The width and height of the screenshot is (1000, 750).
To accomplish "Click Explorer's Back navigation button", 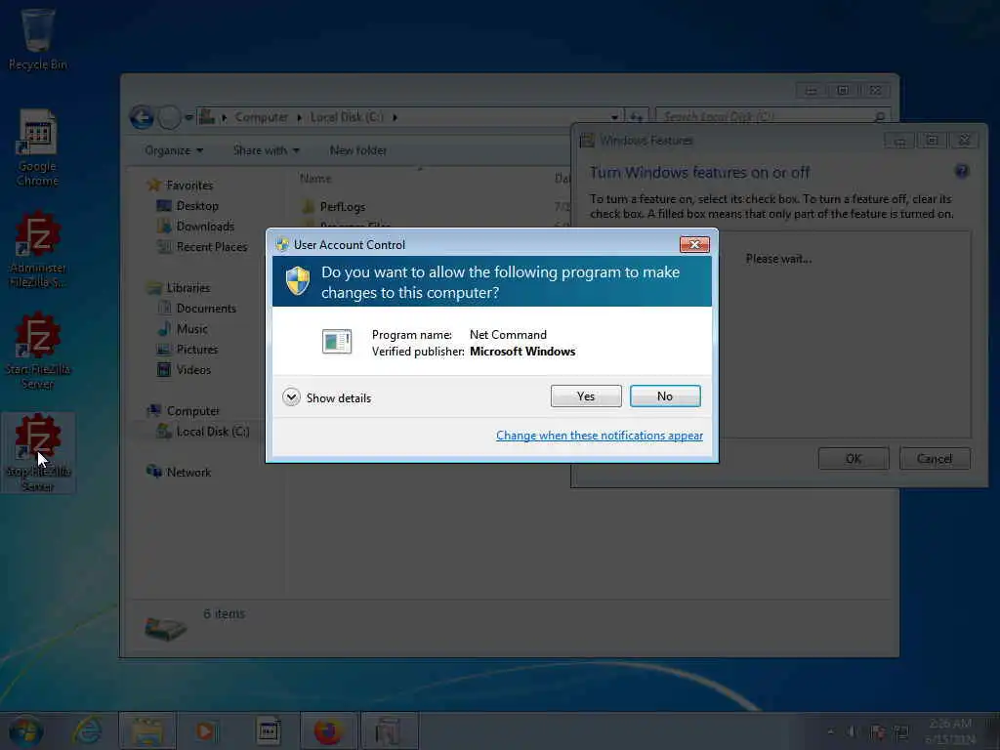I will (142, 117).
